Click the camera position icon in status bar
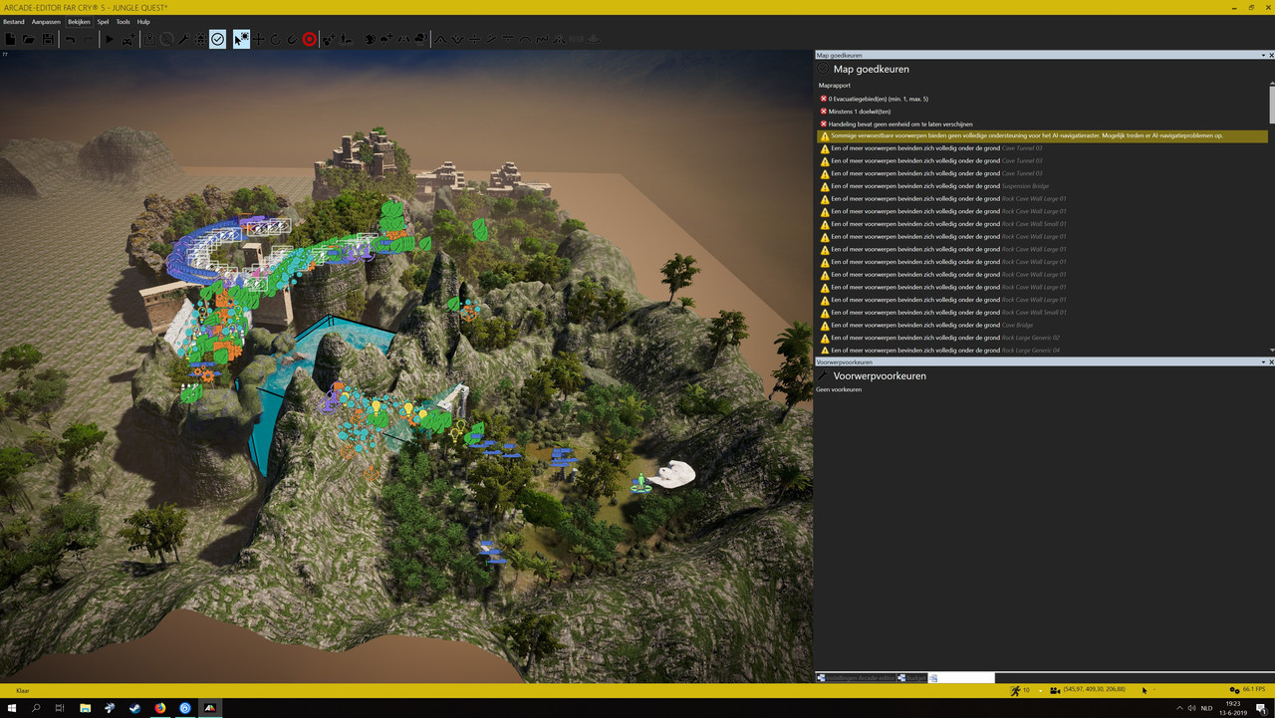 pos(1055,689)
